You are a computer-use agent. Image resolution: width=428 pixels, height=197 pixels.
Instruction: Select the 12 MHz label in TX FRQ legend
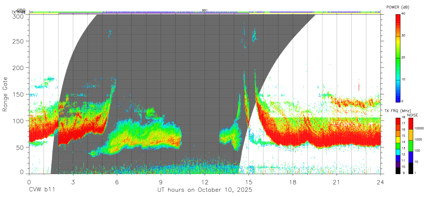point(404,154)
